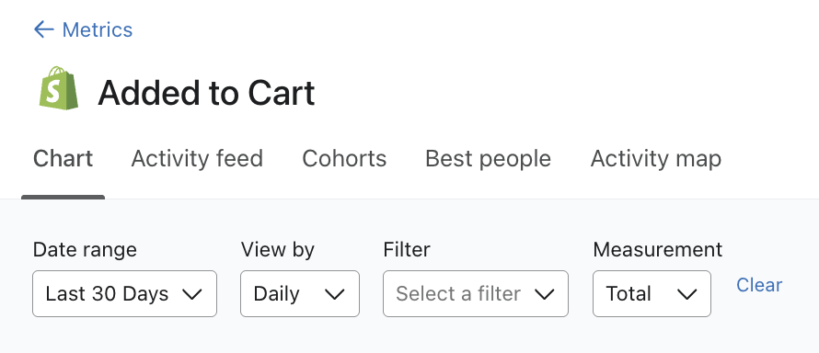Viewport: 819px width, 353px height.
Task: Click the chevron arrow in Total box
Action: 686,294
